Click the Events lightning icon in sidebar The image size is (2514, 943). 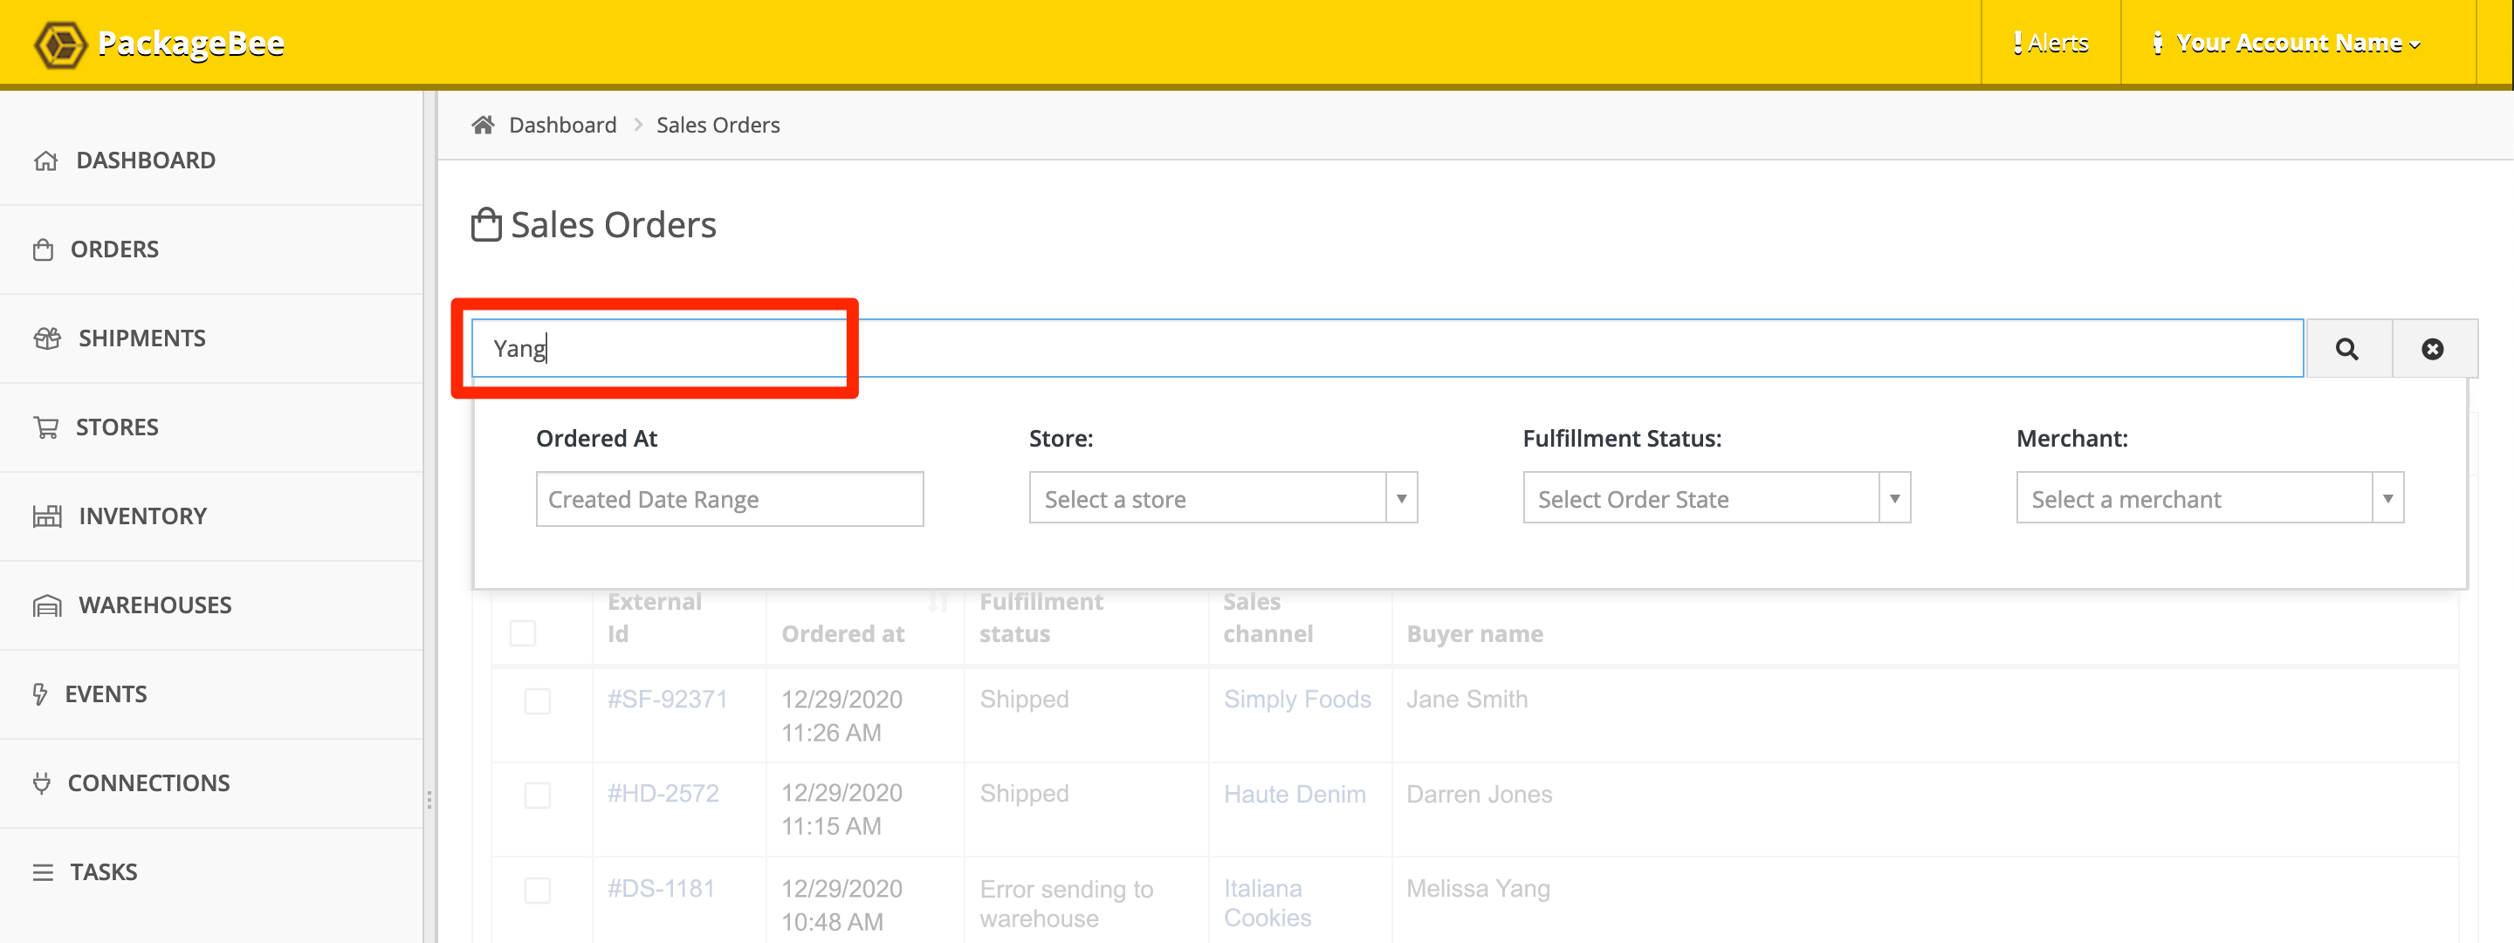coord(40,694)
